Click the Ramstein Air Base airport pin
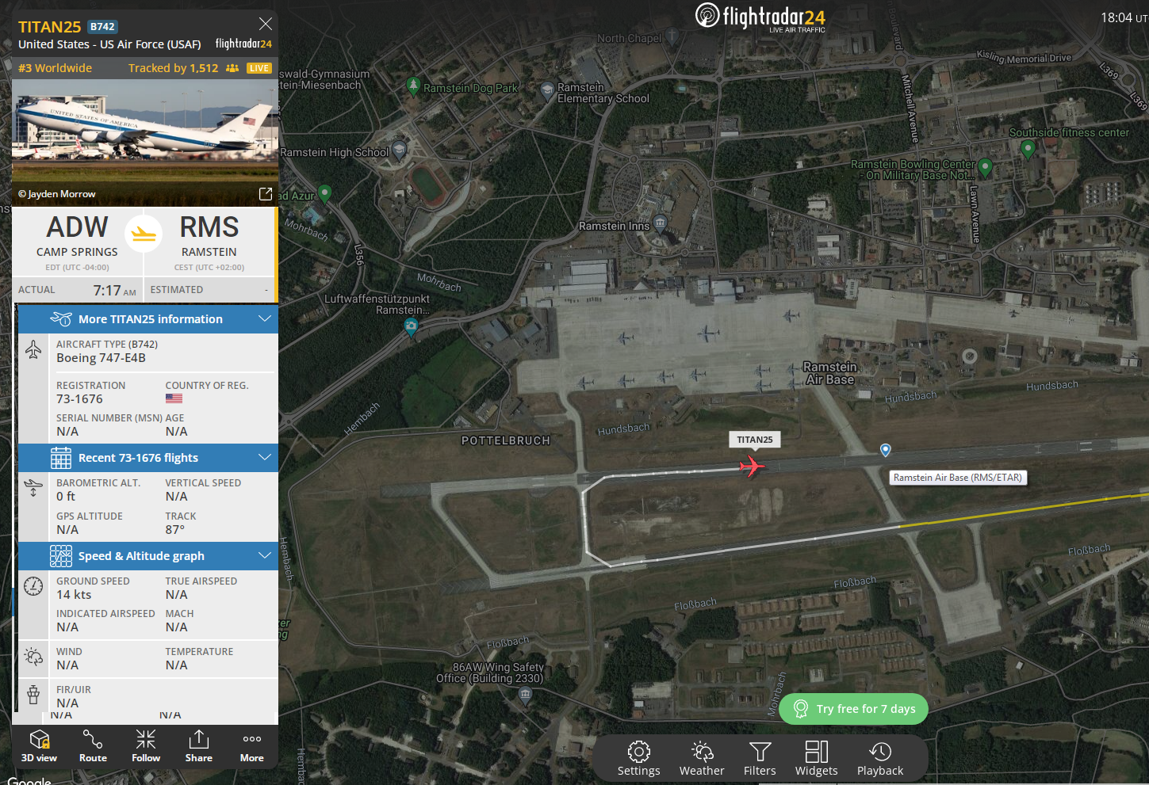This screenshot has height=785, width=1149. click(886, 450)
